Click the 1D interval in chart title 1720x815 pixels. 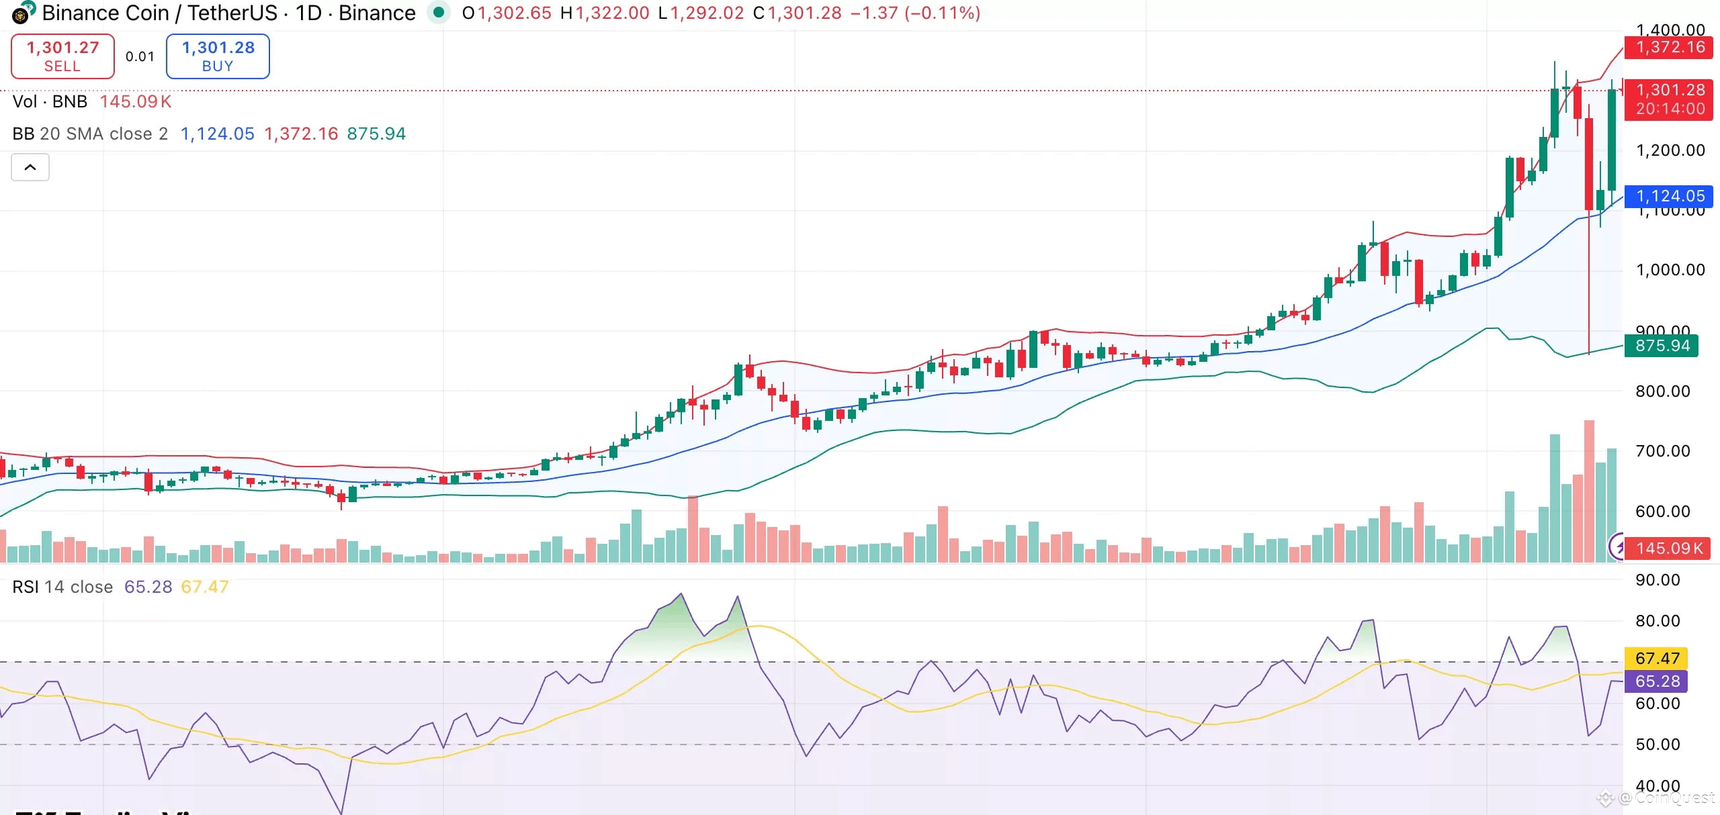pyautogui.click(x=308, y=13)
